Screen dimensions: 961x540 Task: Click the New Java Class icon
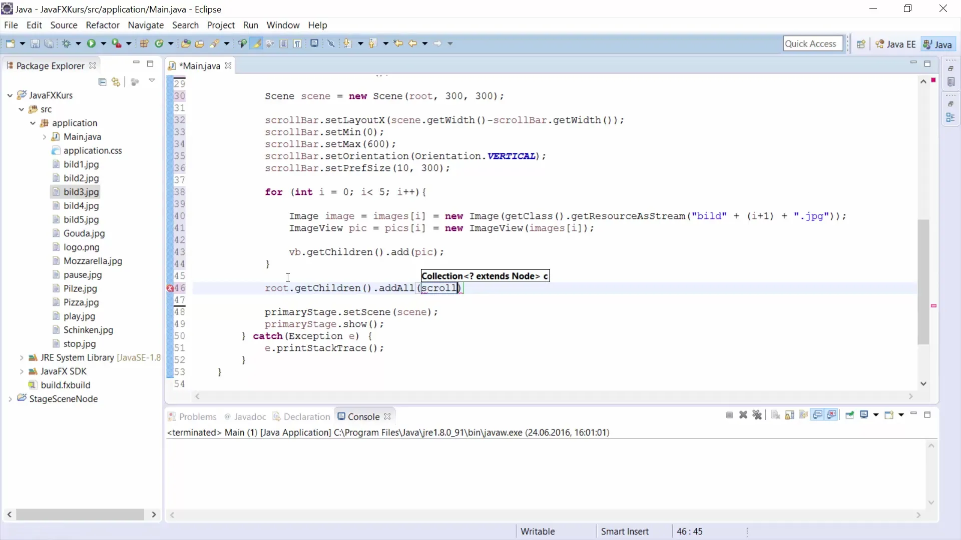[159, 43]
